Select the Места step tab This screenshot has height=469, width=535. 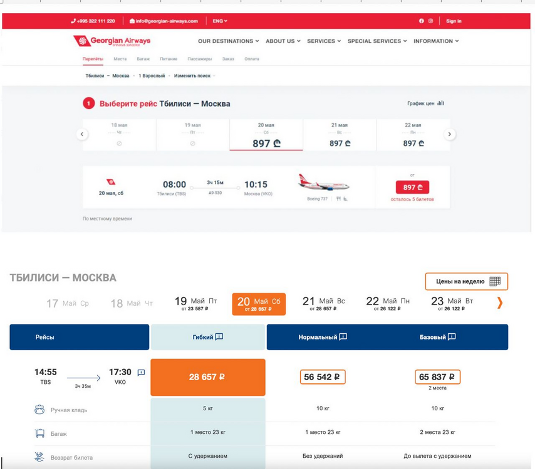click(120, 59)
